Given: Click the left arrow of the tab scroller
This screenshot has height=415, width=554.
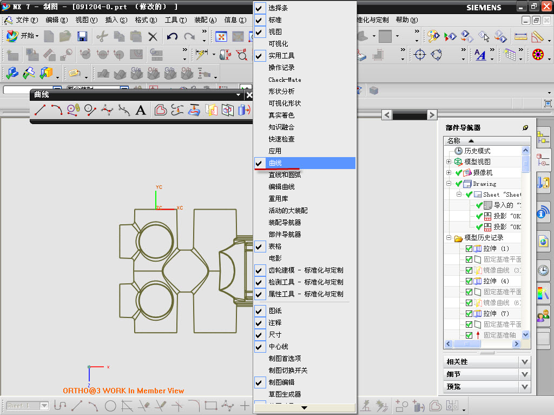Looking at the screenshot, I should point(387,115).
